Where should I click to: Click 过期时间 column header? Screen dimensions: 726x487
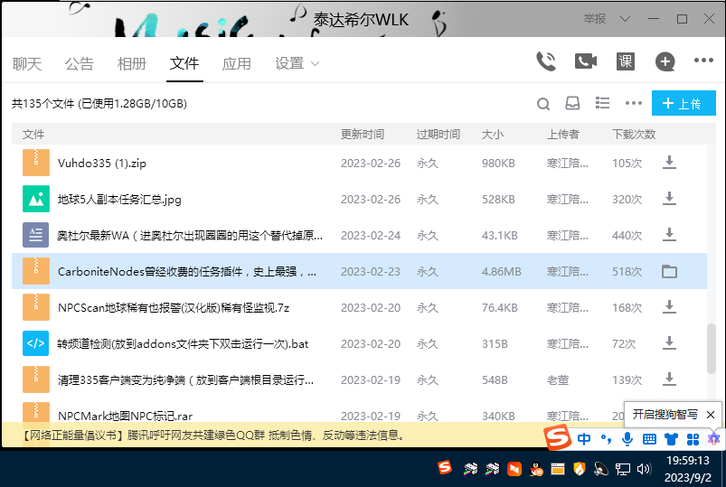(438, 135)
